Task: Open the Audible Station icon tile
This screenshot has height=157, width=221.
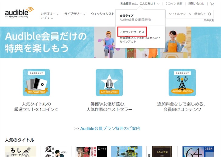Action: click(x=182, y=82)
